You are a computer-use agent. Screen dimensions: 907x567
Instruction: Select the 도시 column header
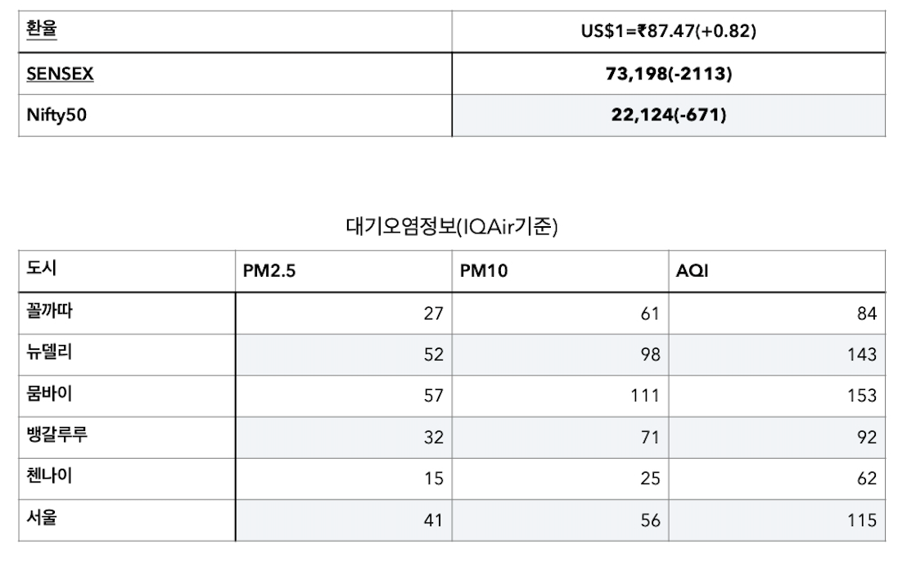click(x=42, y=268)
